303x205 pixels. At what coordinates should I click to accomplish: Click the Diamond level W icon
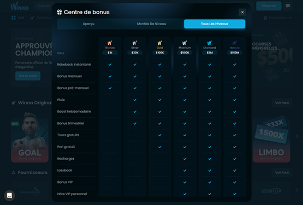point(210,43)
